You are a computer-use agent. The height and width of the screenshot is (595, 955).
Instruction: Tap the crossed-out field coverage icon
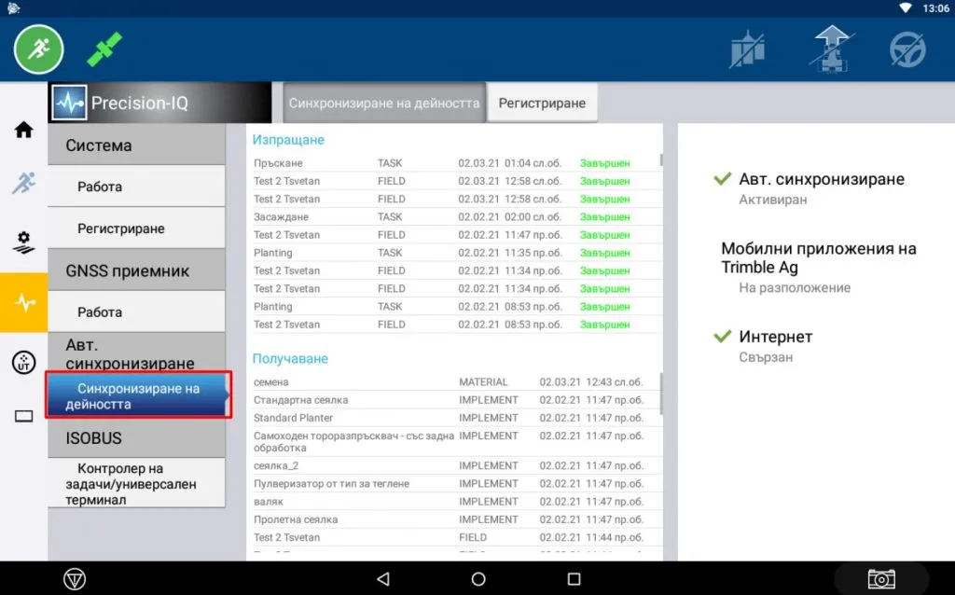[747, 49]
